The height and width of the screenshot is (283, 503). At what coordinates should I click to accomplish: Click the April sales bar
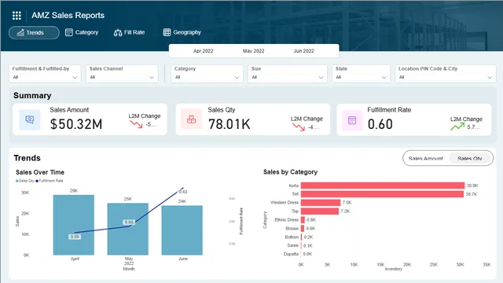[74, 225]
